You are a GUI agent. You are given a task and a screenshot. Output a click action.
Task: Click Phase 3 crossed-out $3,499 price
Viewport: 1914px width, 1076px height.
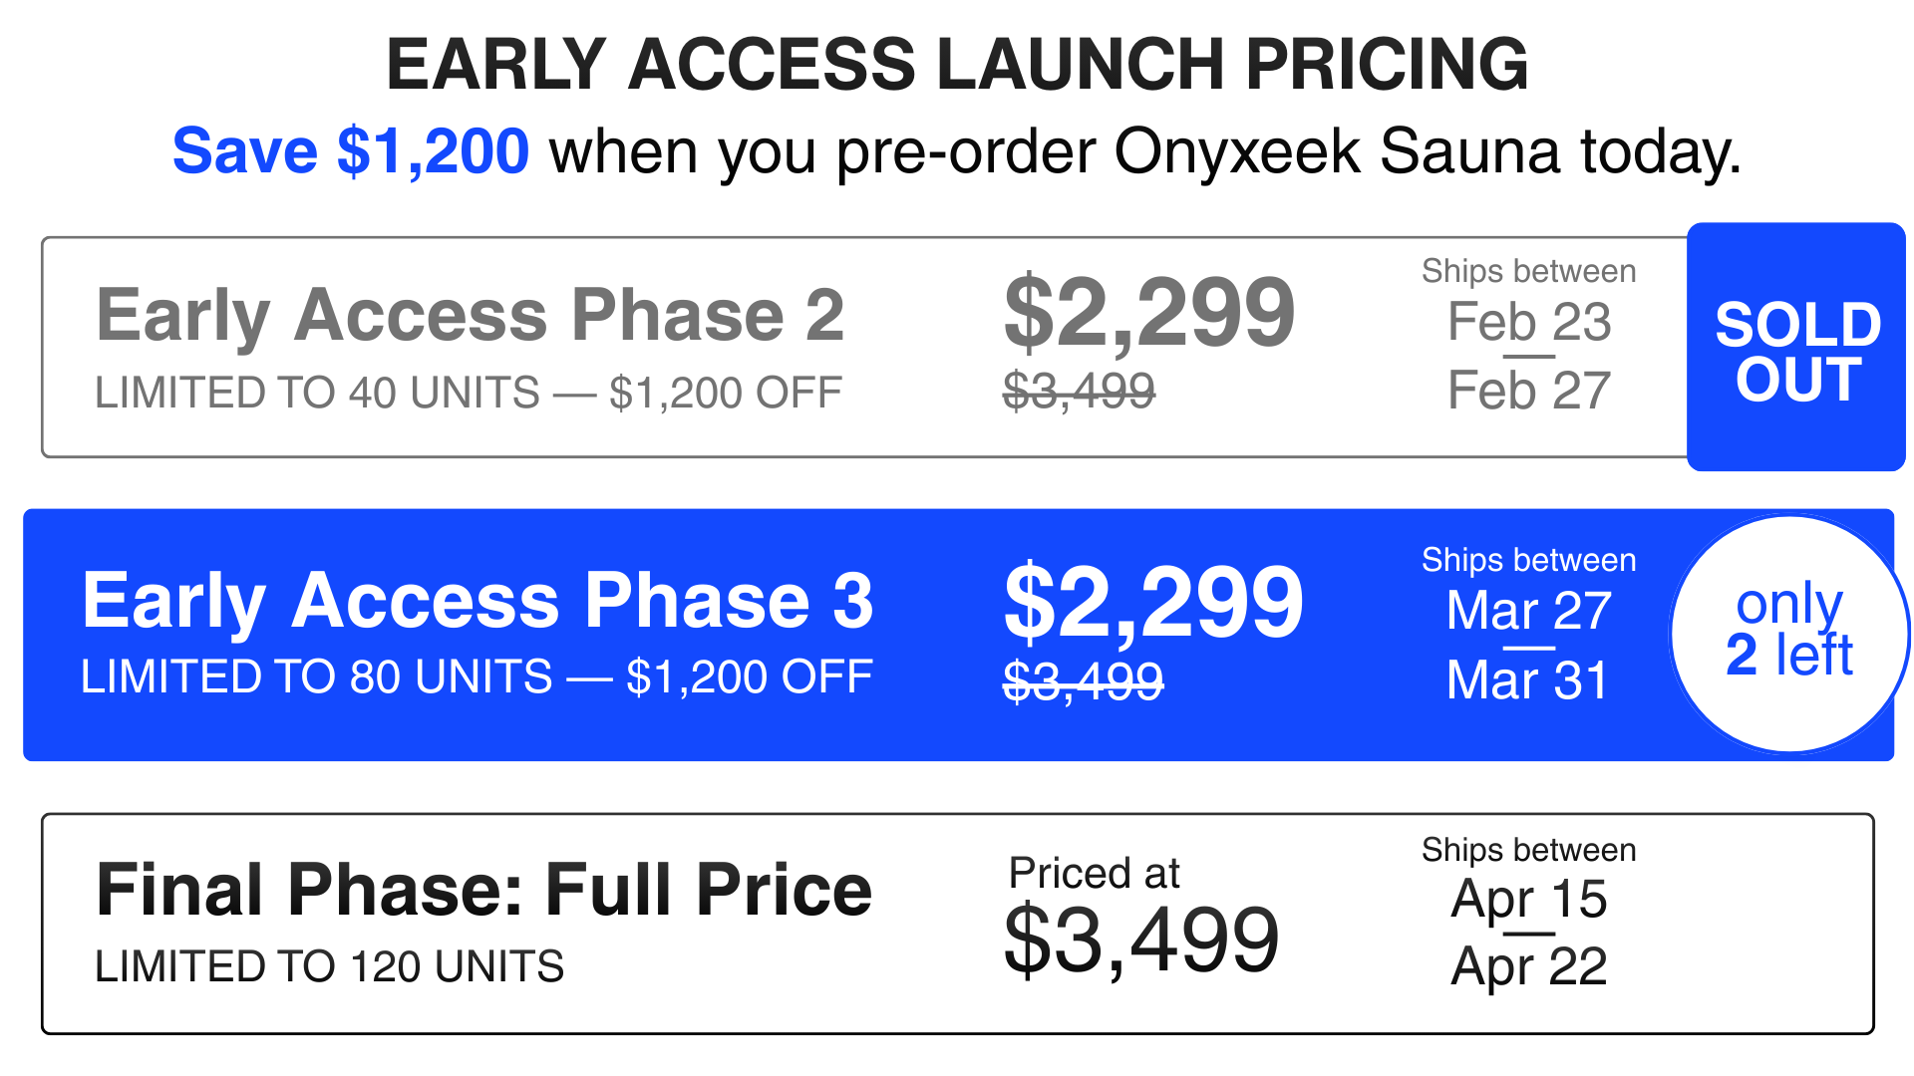pyautogui.click(x=1083, y=682)
